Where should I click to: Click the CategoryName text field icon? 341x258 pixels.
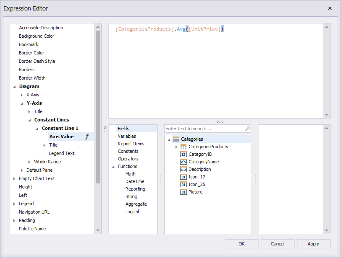183,162
